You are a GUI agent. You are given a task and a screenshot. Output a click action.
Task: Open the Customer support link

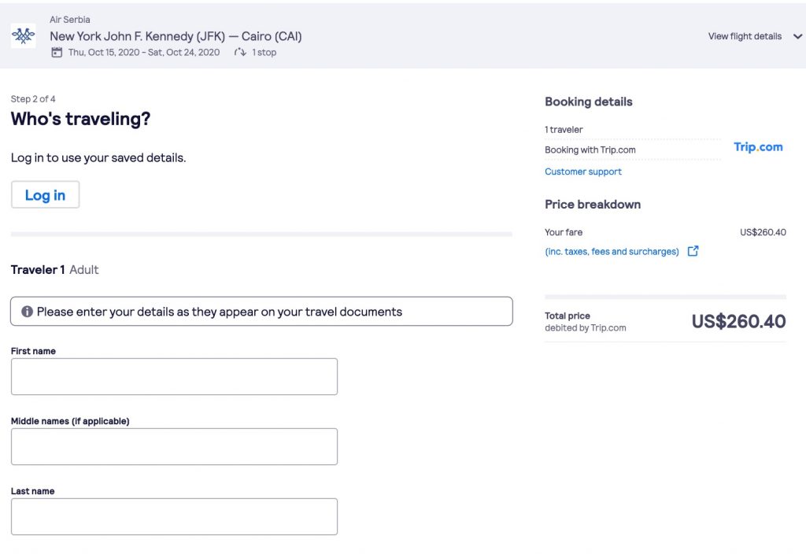tap(582, 172)
